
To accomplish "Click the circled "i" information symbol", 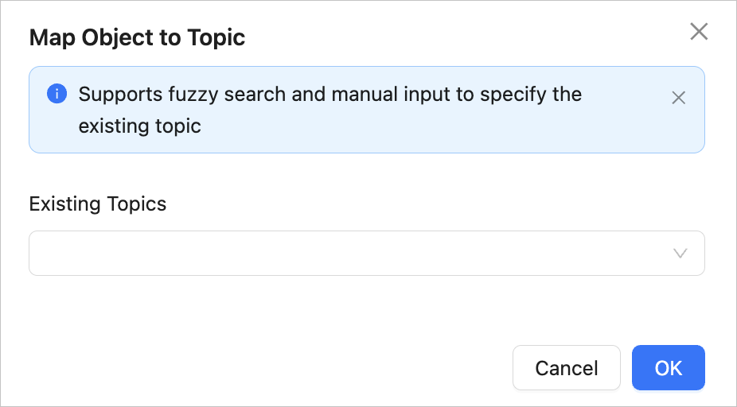I will click(57, 94).
